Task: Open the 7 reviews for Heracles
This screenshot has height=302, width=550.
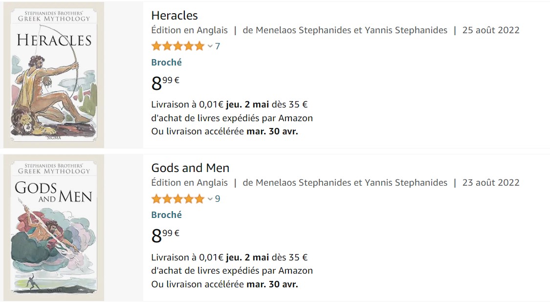Action: [x=218, y=46]
